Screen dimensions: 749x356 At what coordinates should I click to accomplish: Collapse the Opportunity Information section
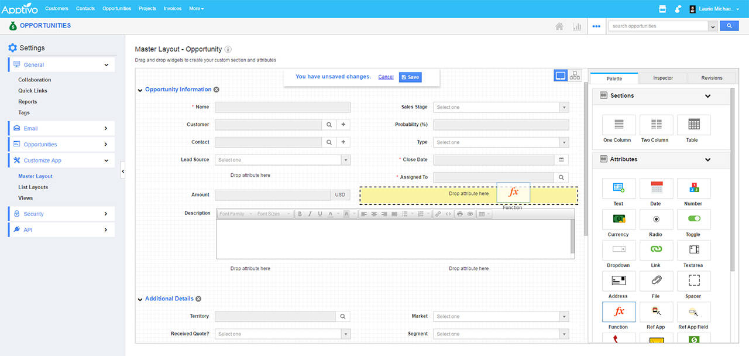pyautogui.click(x=140, y=89)
